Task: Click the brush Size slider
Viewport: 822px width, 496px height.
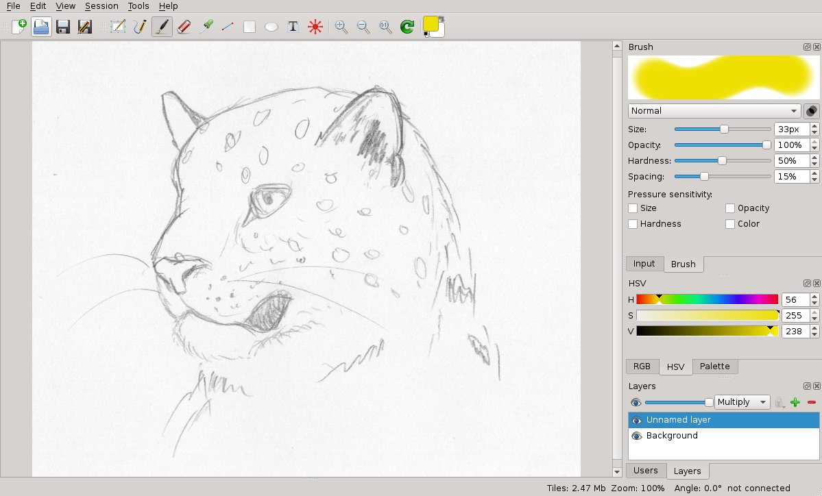Action: (723, 129)
